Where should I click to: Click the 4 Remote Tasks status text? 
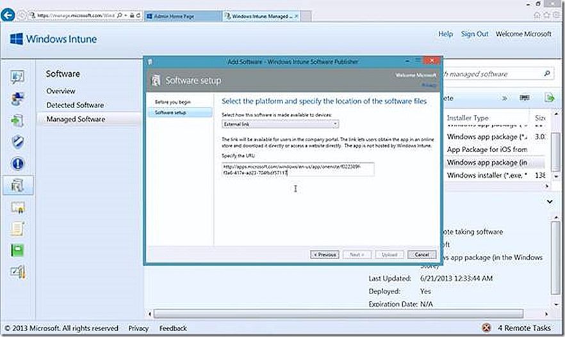pos(524,327)
